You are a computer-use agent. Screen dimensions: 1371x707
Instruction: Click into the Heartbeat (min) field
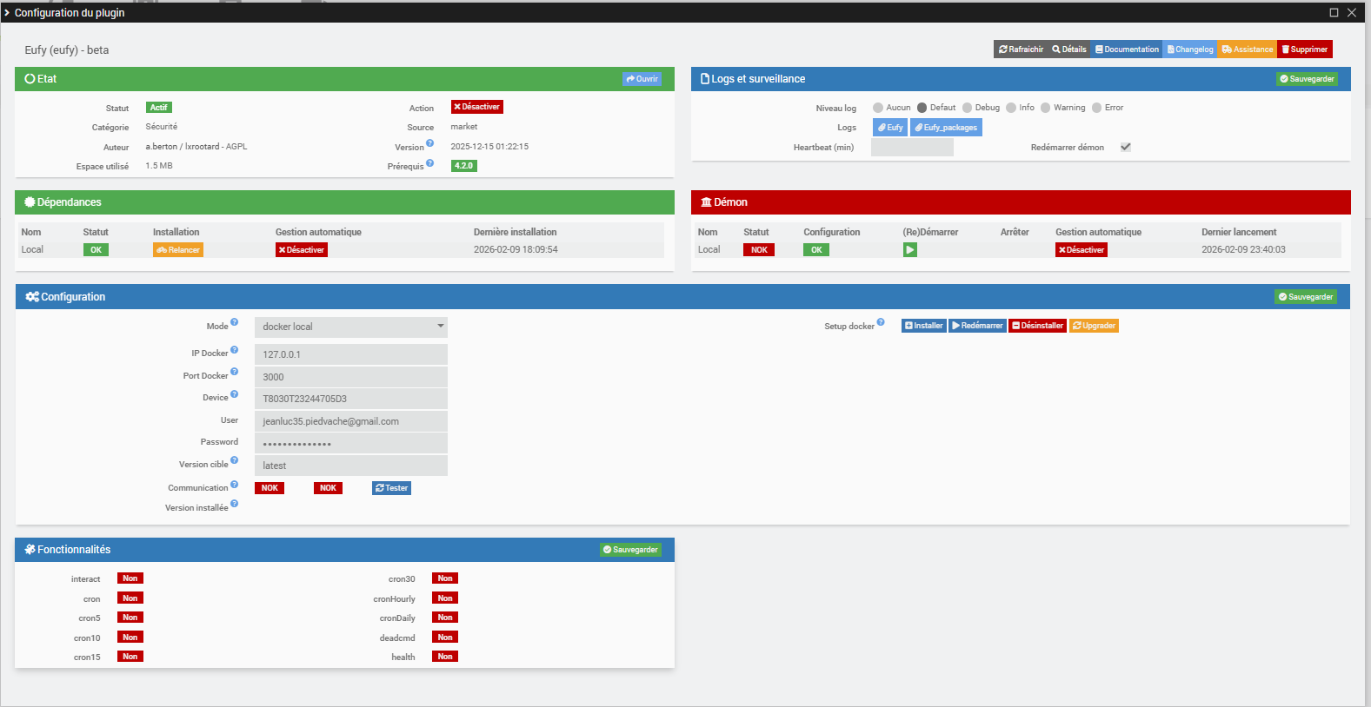click(912, 148)
